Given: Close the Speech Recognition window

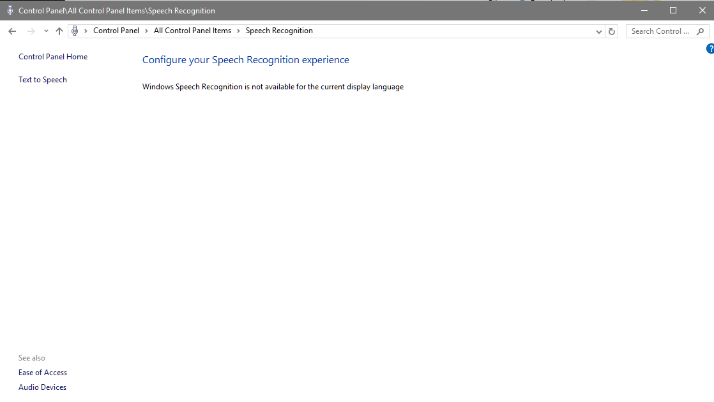Looking at the screenshot, I should click(x=702, y=10).
